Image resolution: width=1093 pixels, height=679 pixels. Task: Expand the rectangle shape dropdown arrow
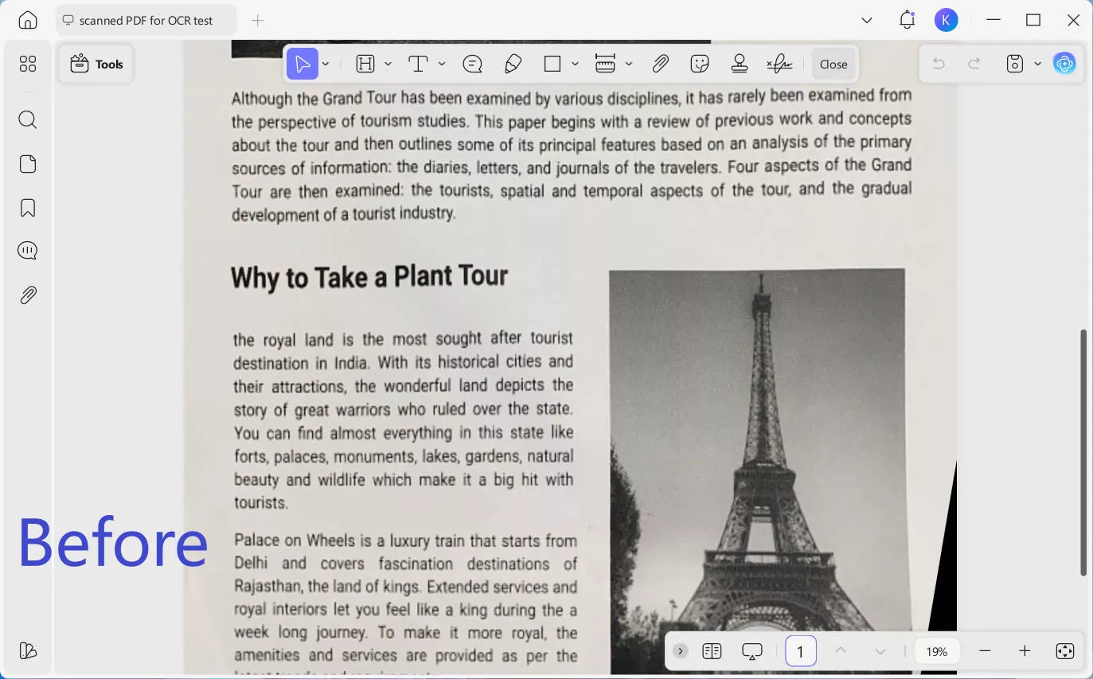(575, 64)
